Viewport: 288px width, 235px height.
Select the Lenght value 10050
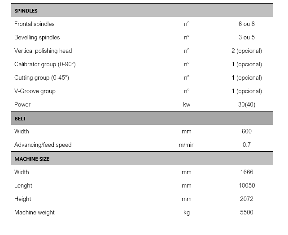[247, 186]
